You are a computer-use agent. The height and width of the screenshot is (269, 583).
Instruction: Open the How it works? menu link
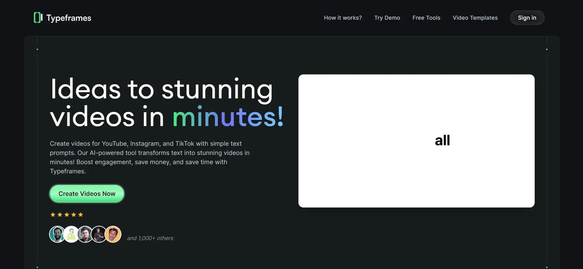click(343, 18)
